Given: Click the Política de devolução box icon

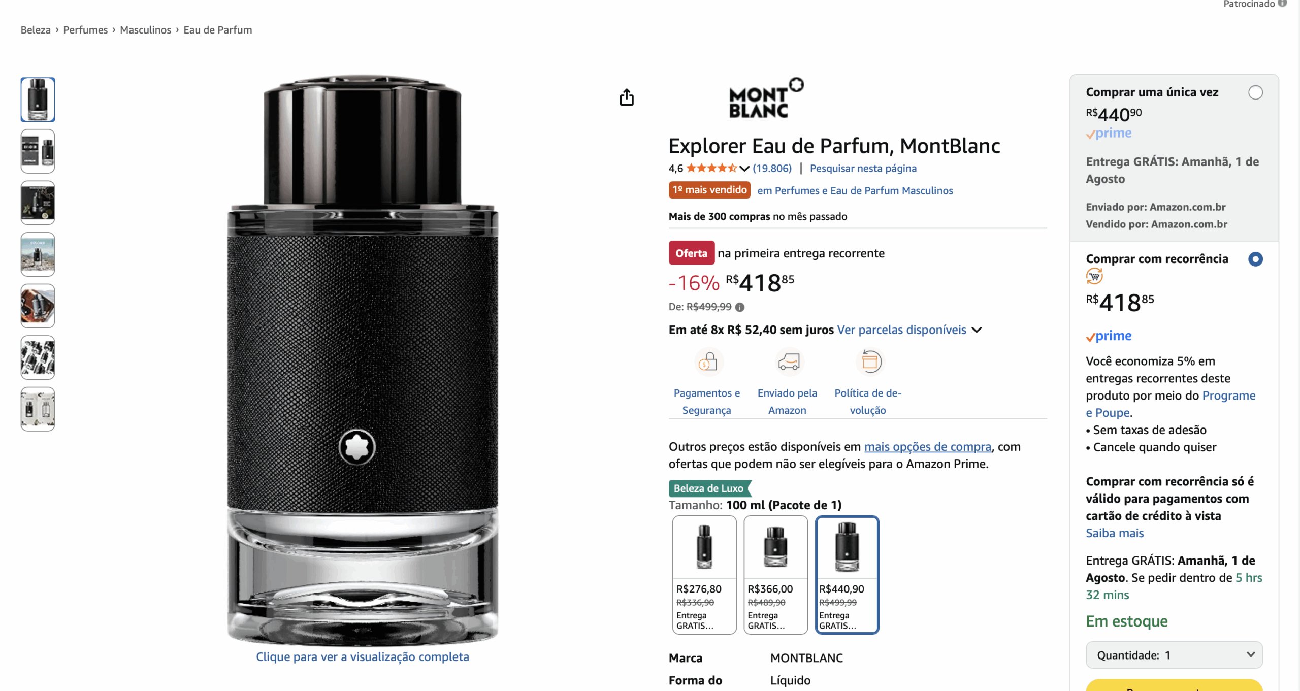Looking at the screenshot, I should (x=870, y=362).
